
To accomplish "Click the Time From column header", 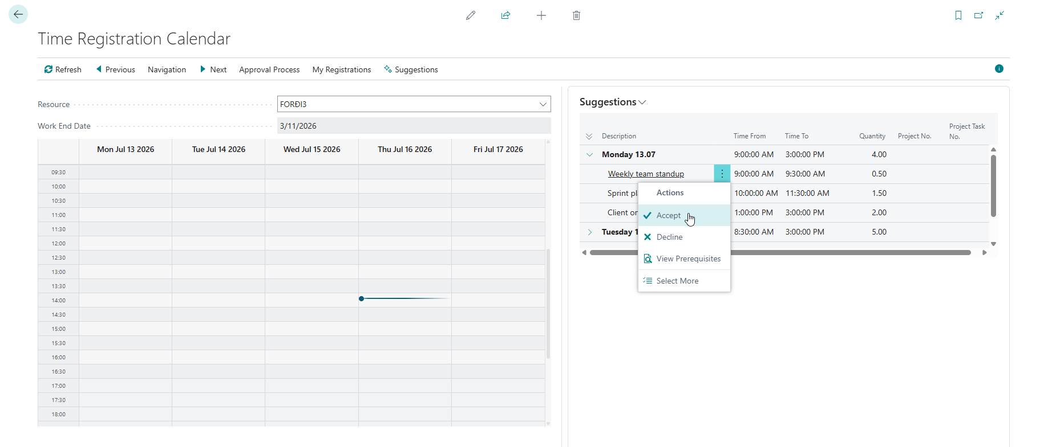I will click(750, 136).
